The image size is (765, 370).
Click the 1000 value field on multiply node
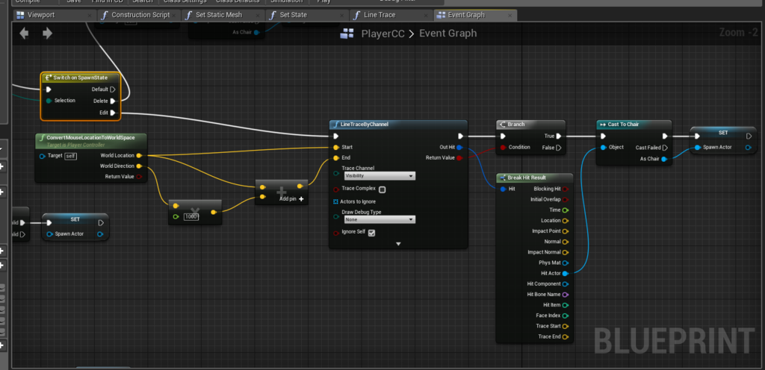point(192,216)
